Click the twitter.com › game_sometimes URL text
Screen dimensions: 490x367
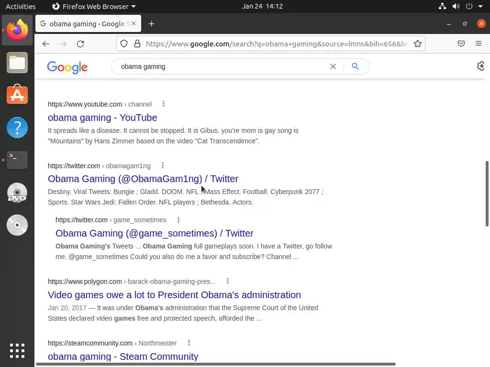111,220
